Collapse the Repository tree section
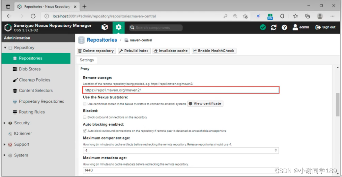This screenshot has height=177, width=342. tap(5, 47)
